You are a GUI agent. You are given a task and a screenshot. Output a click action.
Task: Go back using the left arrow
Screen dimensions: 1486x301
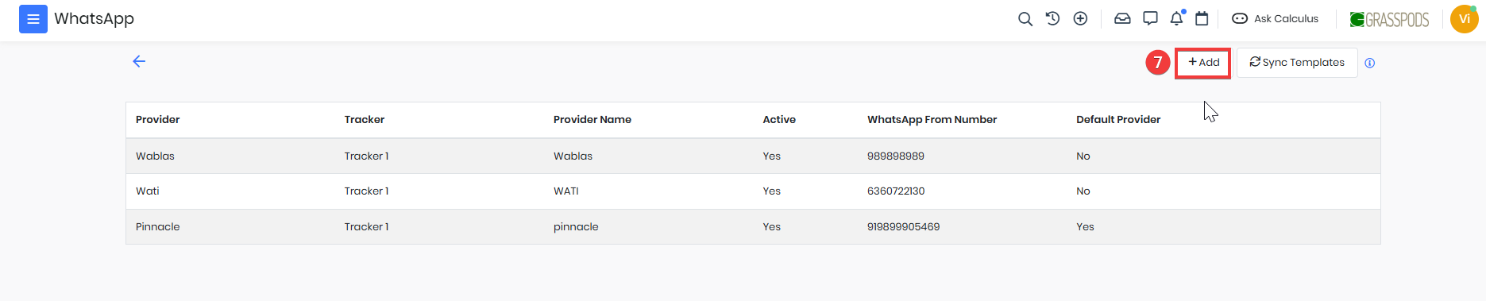[x=139, y=61]
